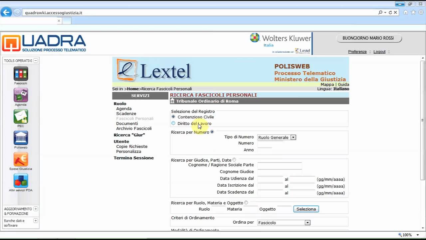The image size is (426, 240).
Task: Open Archivio Fascicoli menu item
Action: pyautogui.click(x=134, y=128)
